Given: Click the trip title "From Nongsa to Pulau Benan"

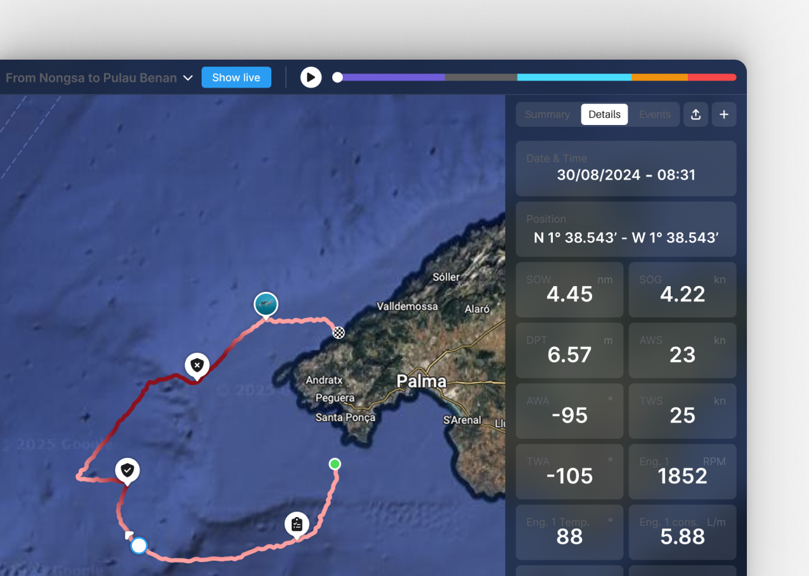Looking at the screenshot, I should pos(91,78).
